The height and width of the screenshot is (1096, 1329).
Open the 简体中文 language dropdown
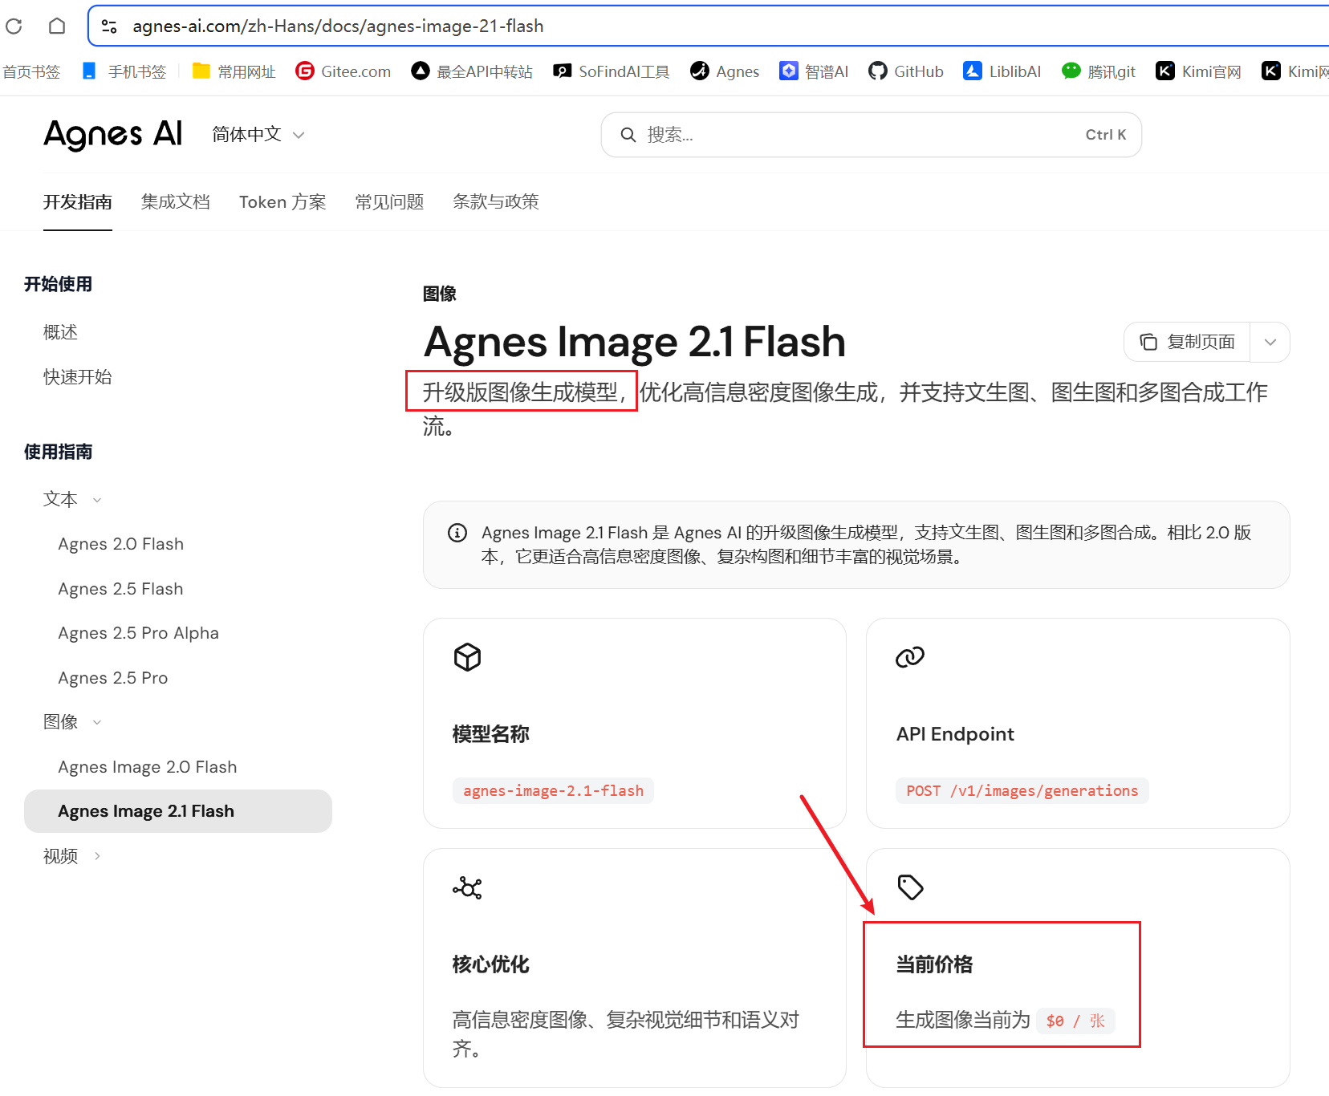[258, 135]
